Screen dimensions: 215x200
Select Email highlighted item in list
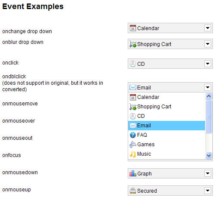click(x=166, y=126)
